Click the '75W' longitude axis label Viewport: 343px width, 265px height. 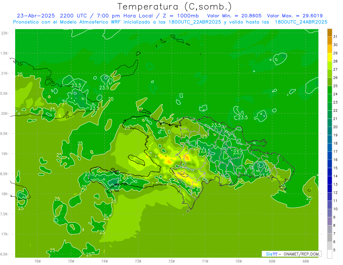point(71,261)
